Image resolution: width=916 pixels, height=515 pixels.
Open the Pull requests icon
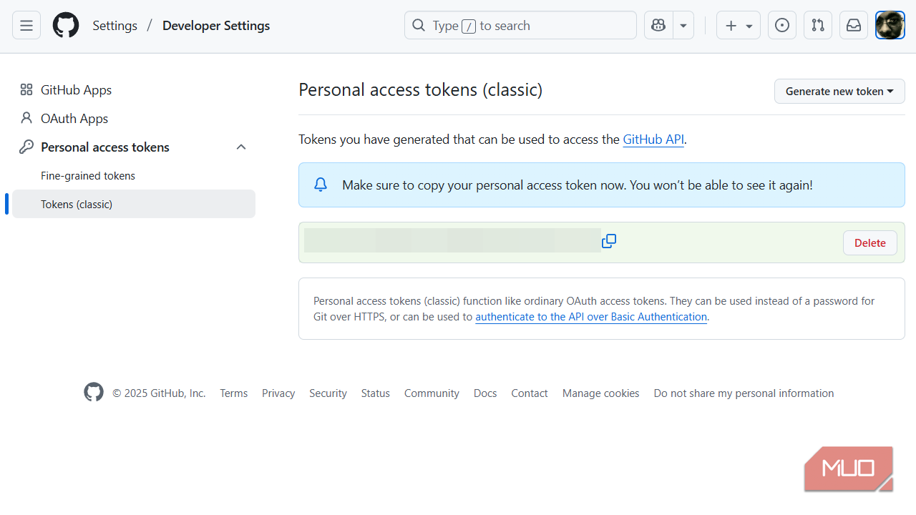tap(818, 26)
